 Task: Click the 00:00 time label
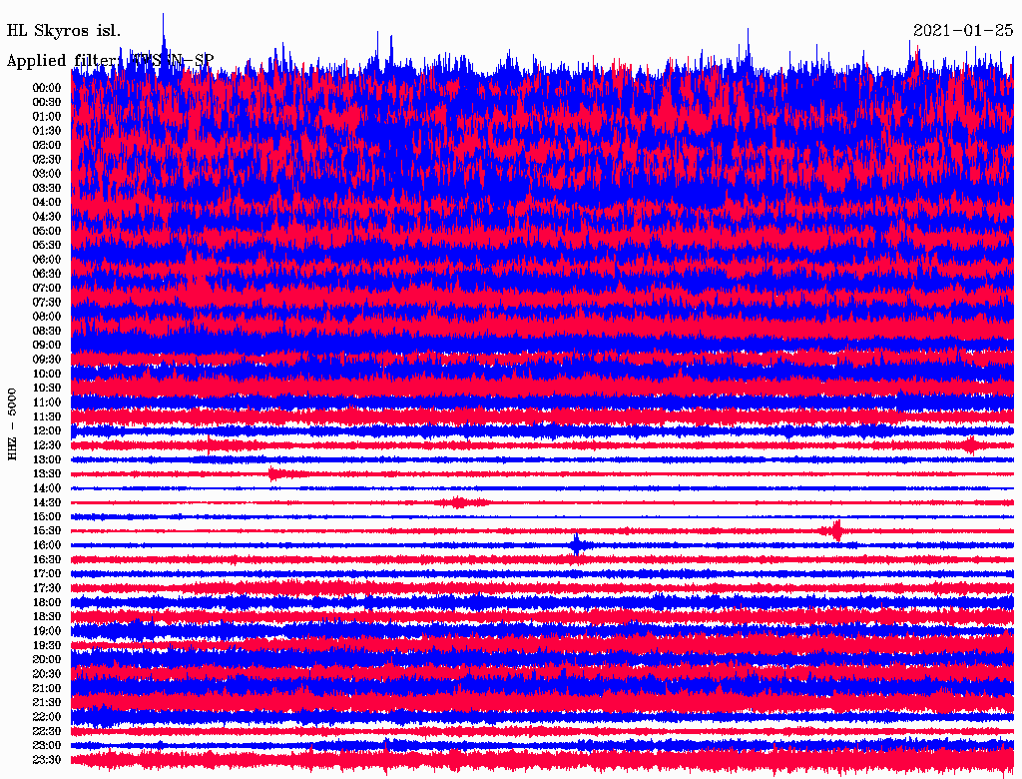point(47,88)
